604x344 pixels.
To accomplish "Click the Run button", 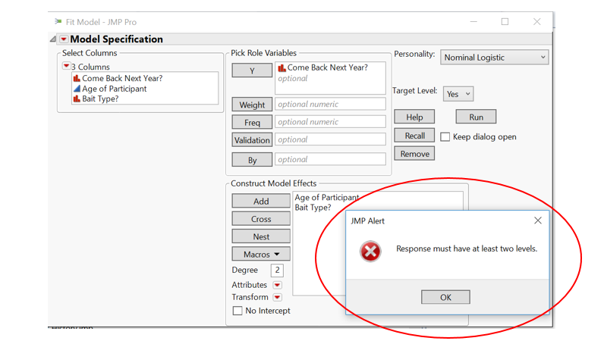I will tap(476, 117).
